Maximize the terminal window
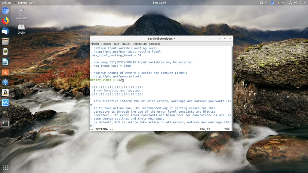The width and height of the screenshot is (308, 173). coord(225,38)
